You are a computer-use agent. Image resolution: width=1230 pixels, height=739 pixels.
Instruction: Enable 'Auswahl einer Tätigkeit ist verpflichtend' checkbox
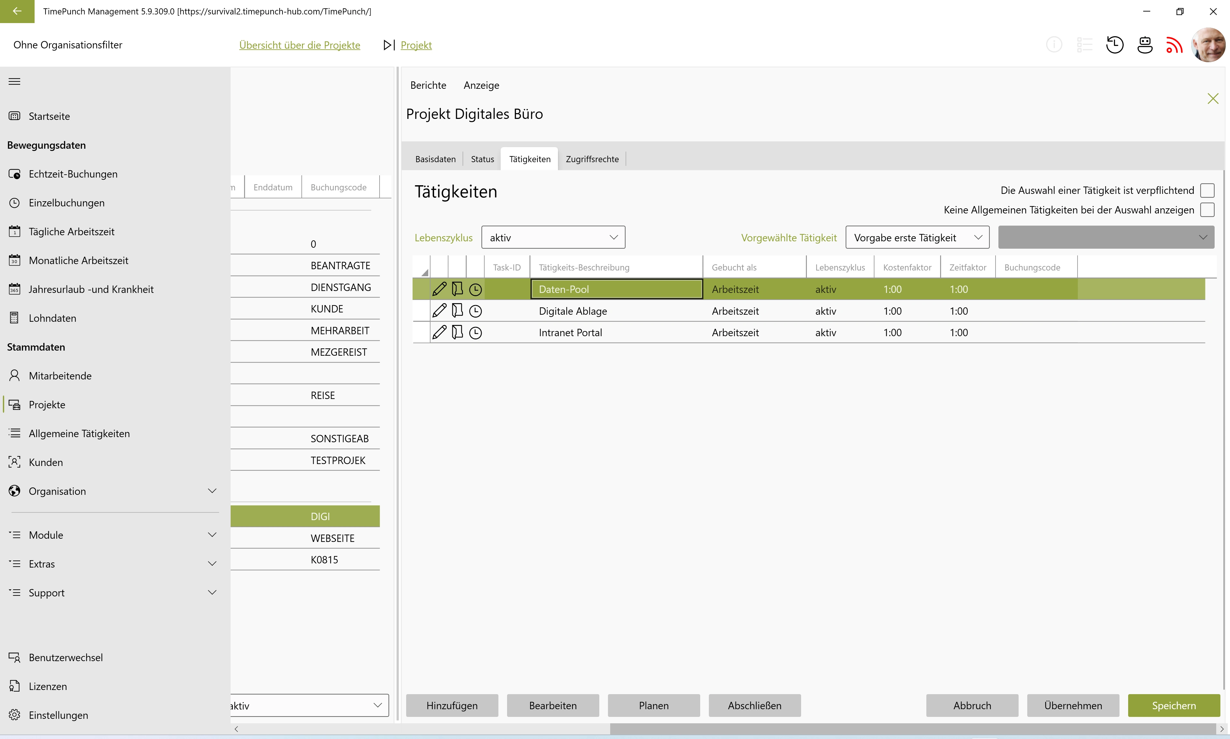pos(1207,190)
